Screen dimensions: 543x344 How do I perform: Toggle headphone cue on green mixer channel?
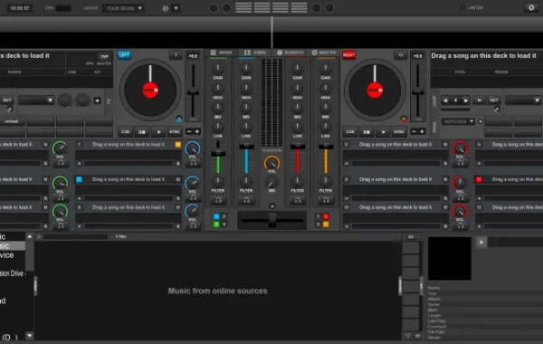[218, 200]
